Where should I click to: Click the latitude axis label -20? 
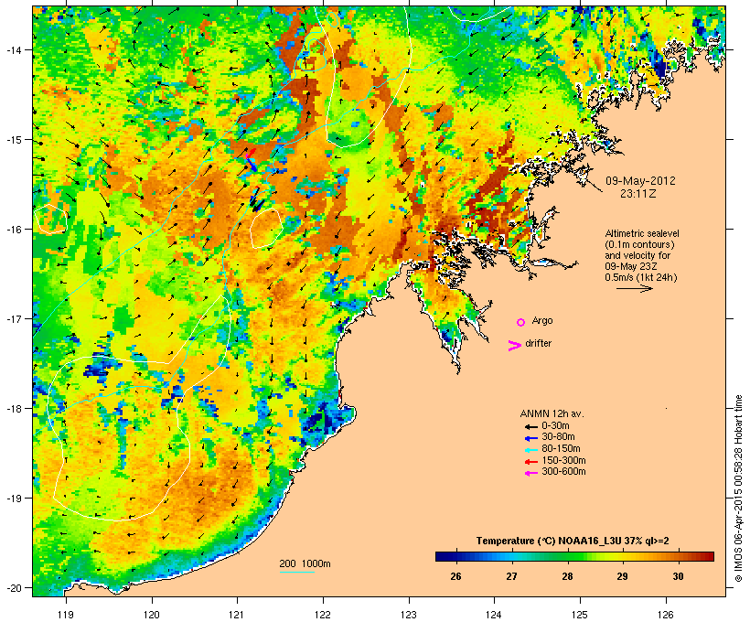[x=13, y=587]
